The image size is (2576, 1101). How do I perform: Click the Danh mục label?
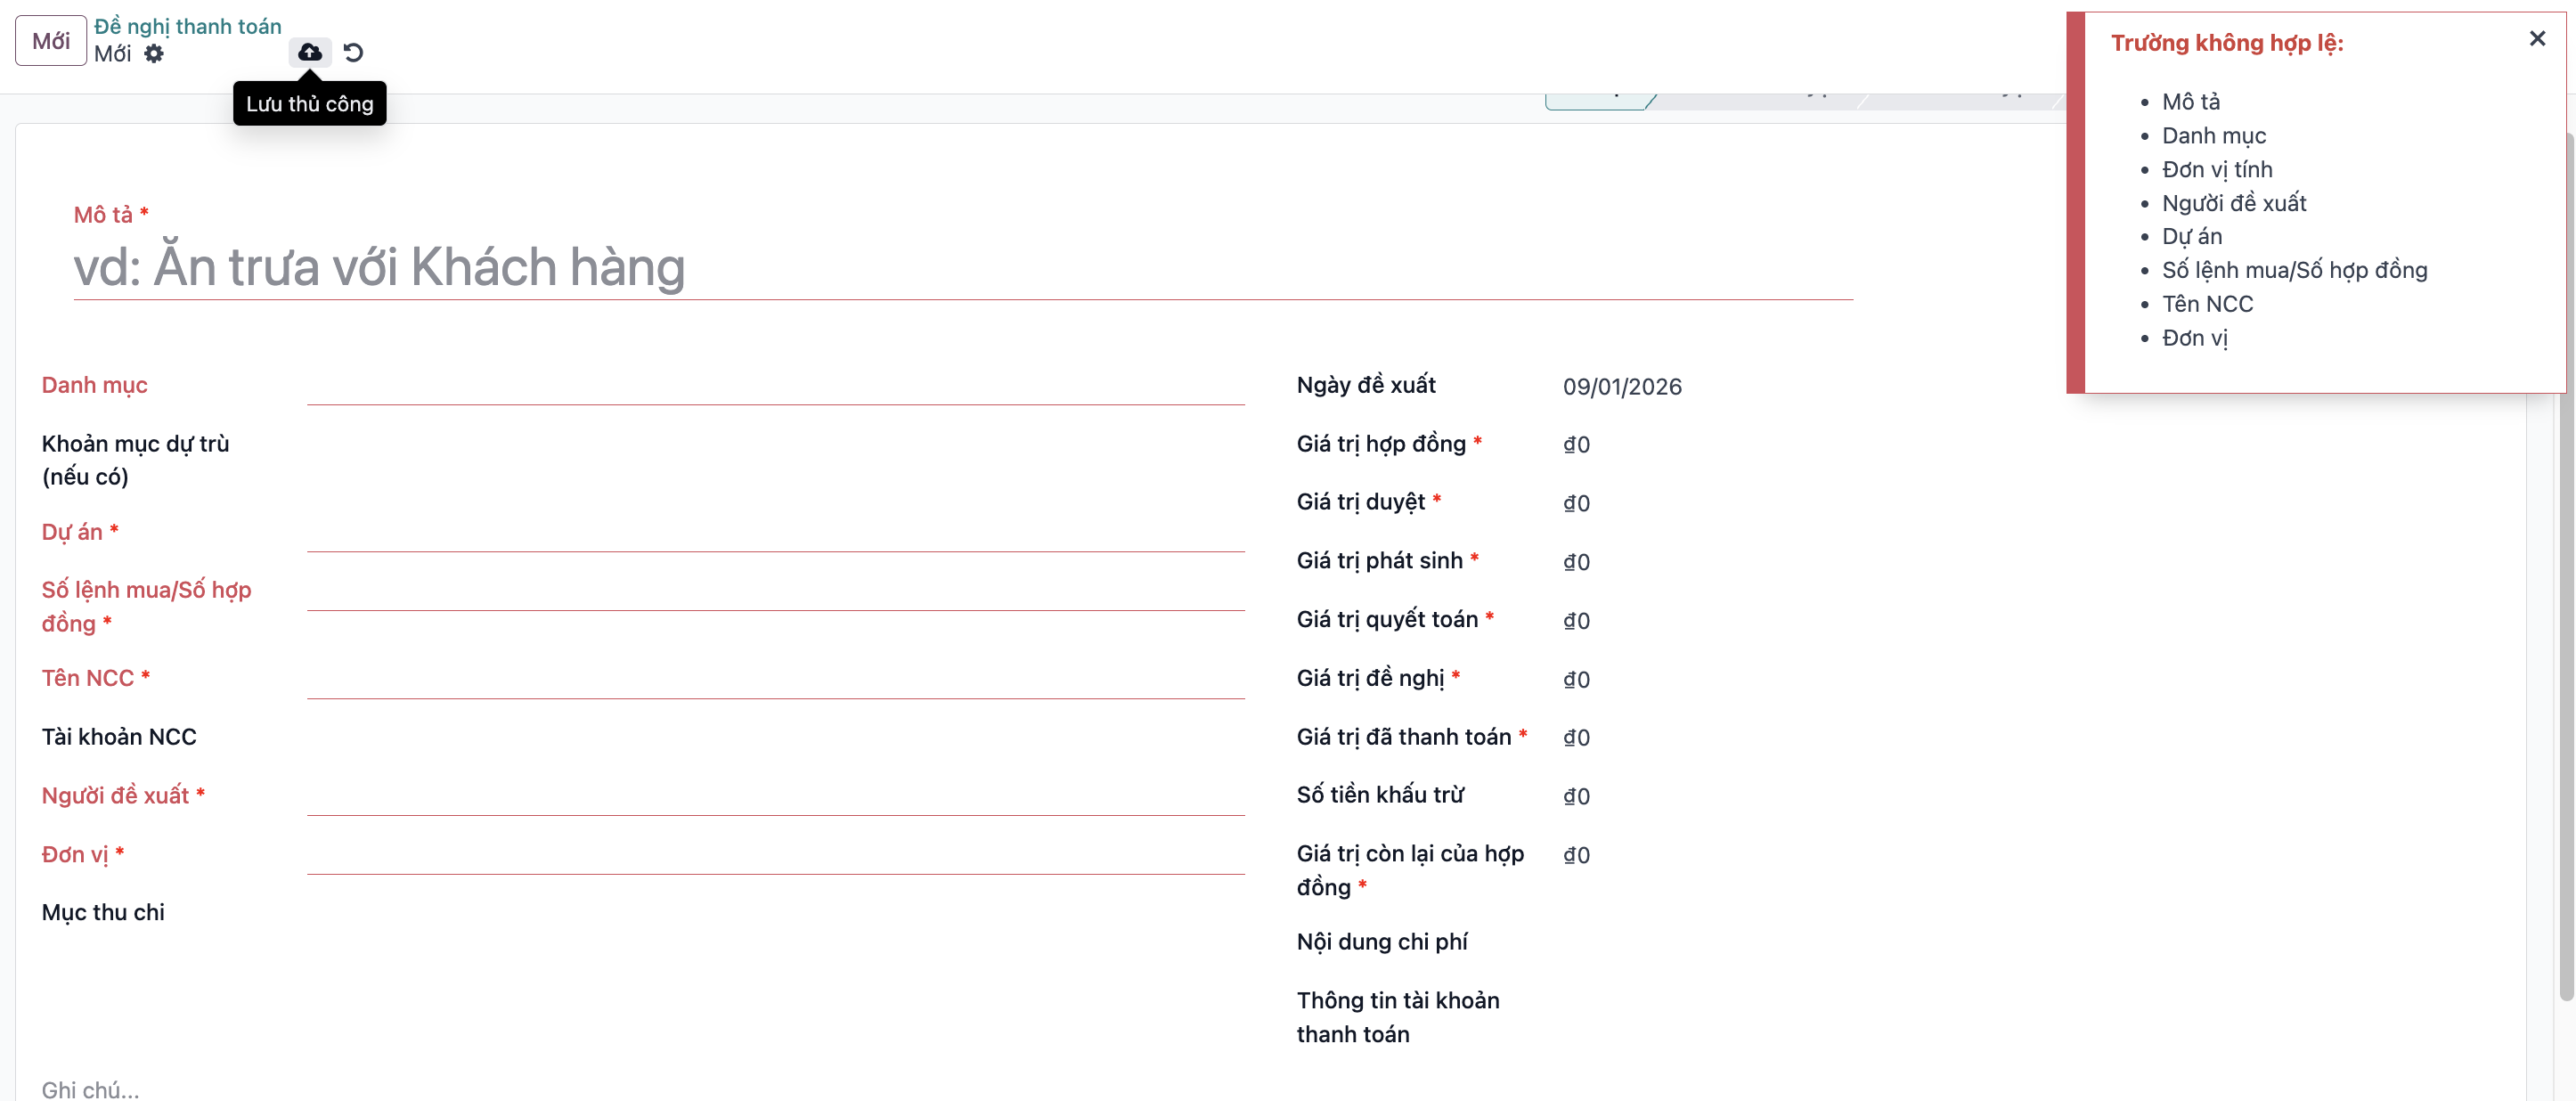point(94,386)
